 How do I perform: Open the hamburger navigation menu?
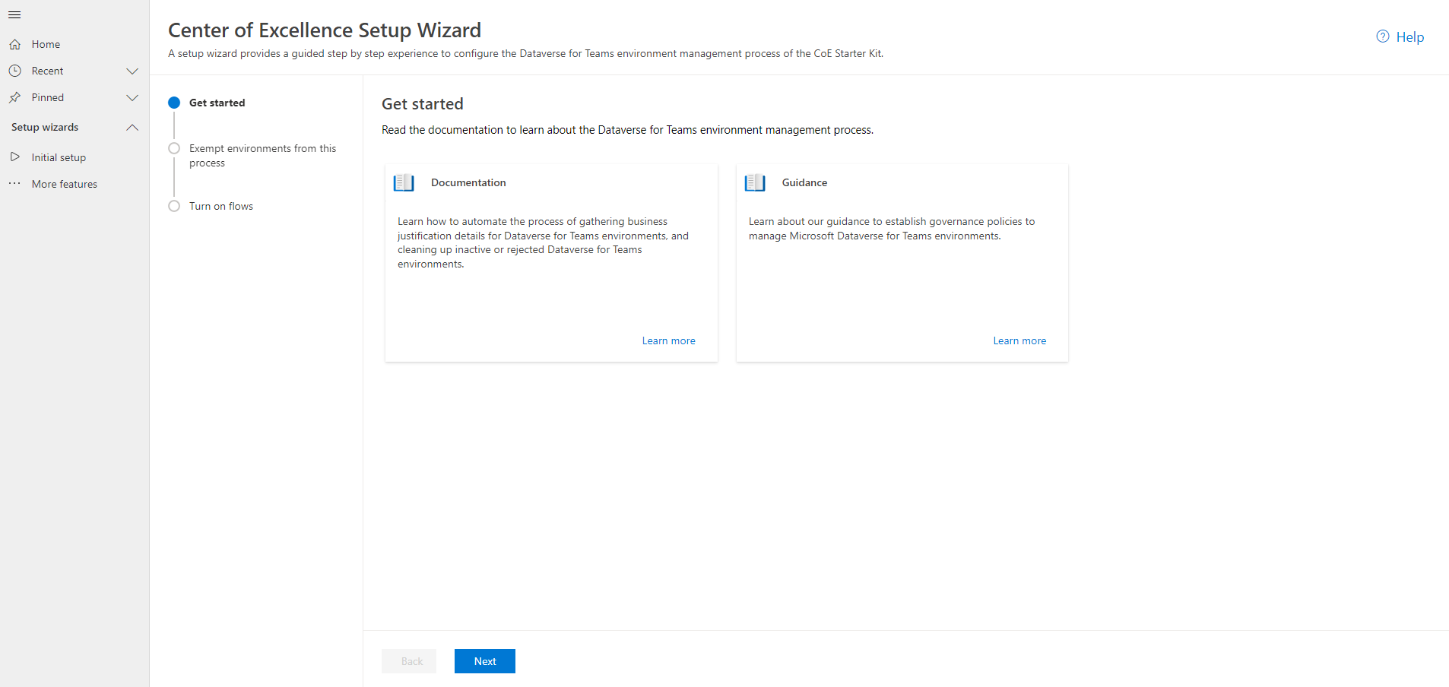[14, 14]
